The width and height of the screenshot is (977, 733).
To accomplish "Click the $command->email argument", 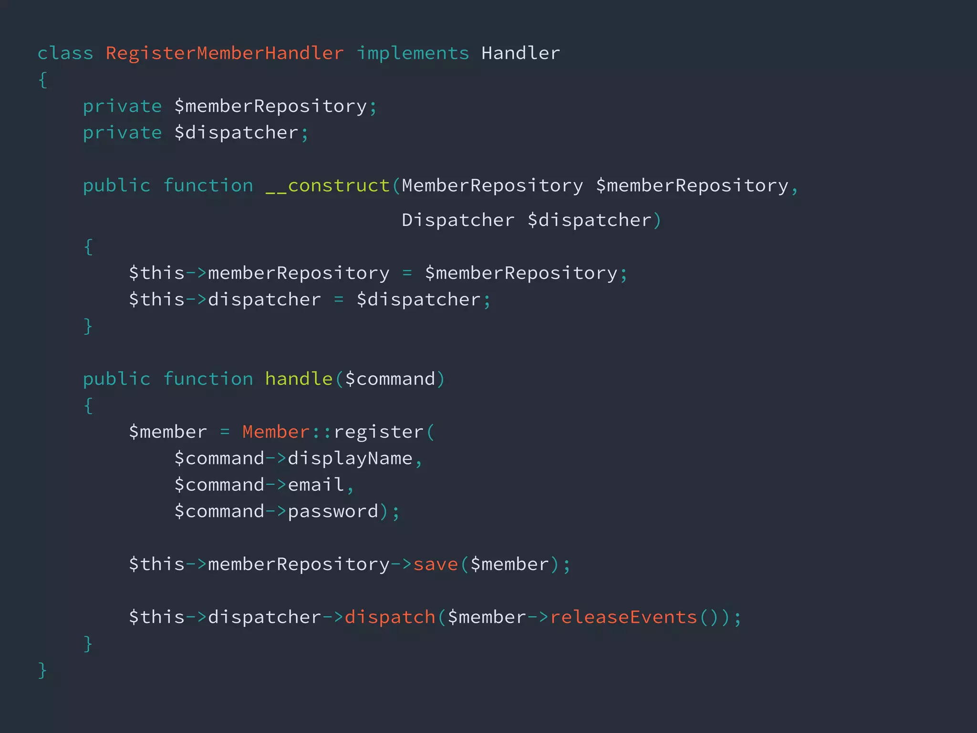I will 259,485.
